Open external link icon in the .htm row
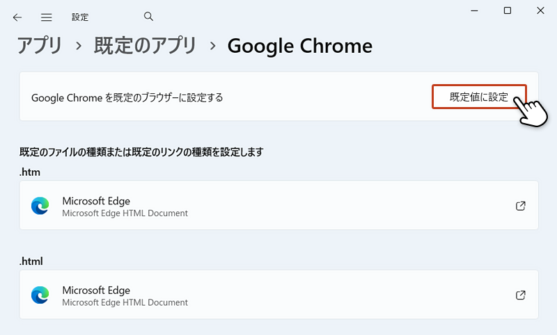Viewport: 557px width, 335px height. (x=520, y=206)
